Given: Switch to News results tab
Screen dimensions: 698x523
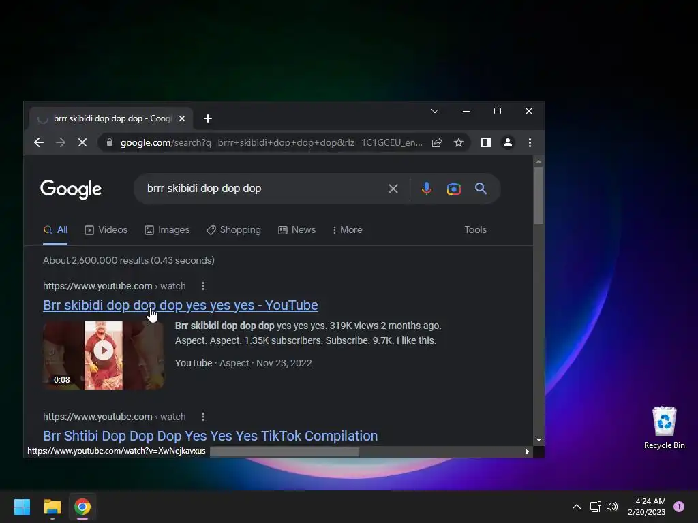Looking at the screenshot, I should [297, 230].
